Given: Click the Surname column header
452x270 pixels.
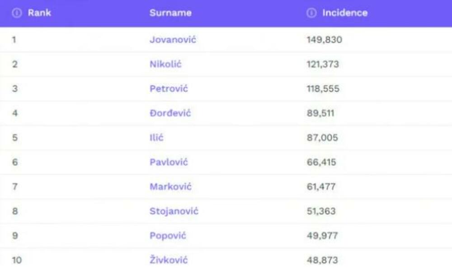Looking at the screenshot, I should pos(170,13).
